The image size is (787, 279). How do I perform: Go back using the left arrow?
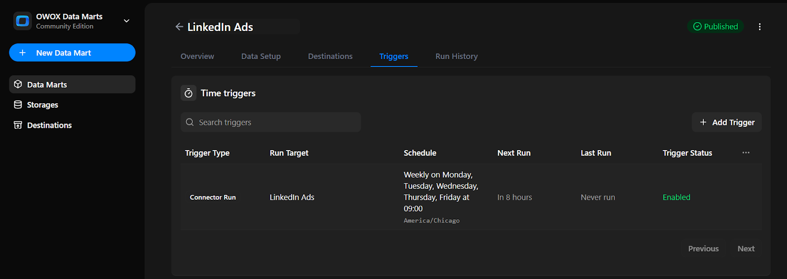[179, 27]
